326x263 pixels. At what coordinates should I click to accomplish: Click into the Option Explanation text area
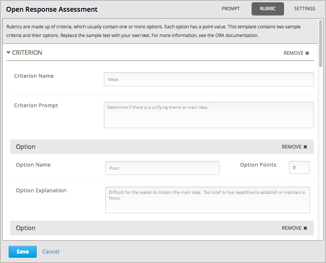point(207,200)
